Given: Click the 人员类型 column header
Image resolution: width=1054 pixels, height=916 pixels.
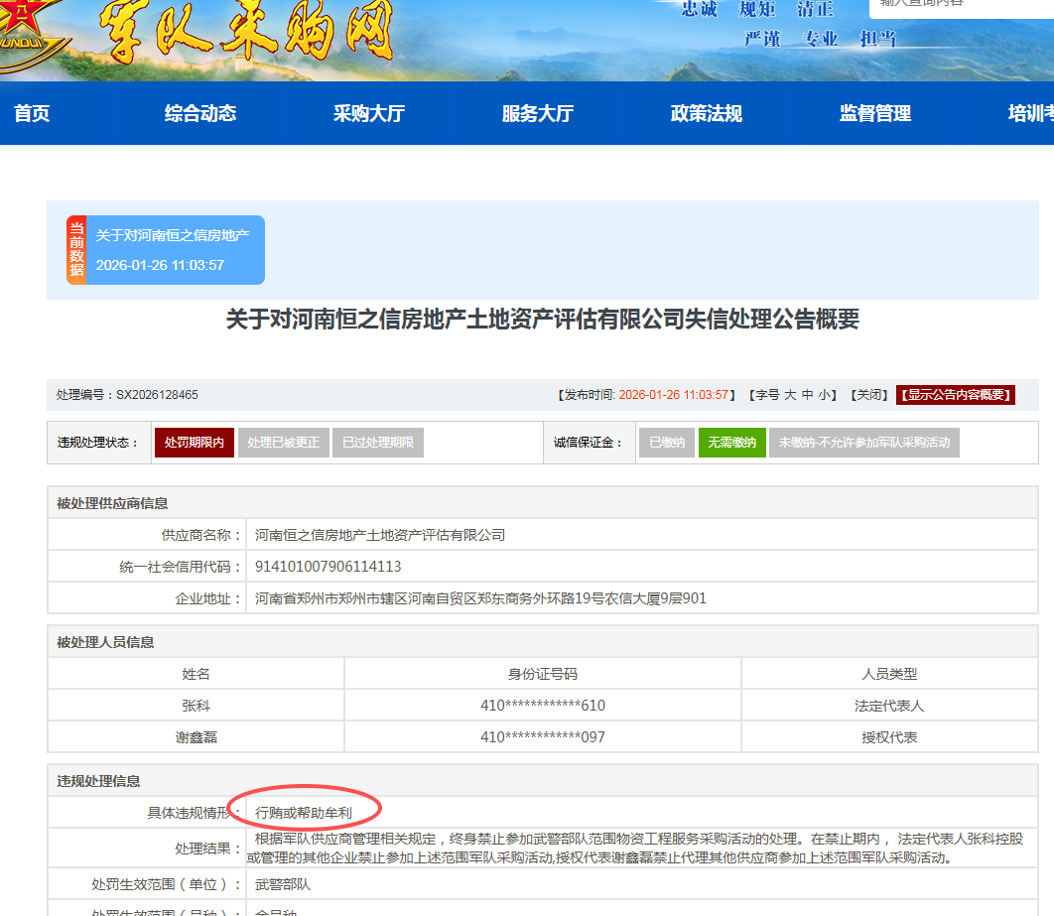Looking at the screenshot, I should (x=889, y=674).
